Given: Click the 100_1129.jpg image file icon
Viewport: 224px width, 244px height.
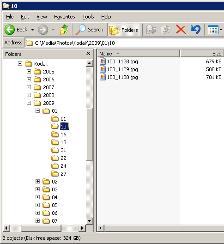Looking at the screenshot, I should click(x=103, y=69).
